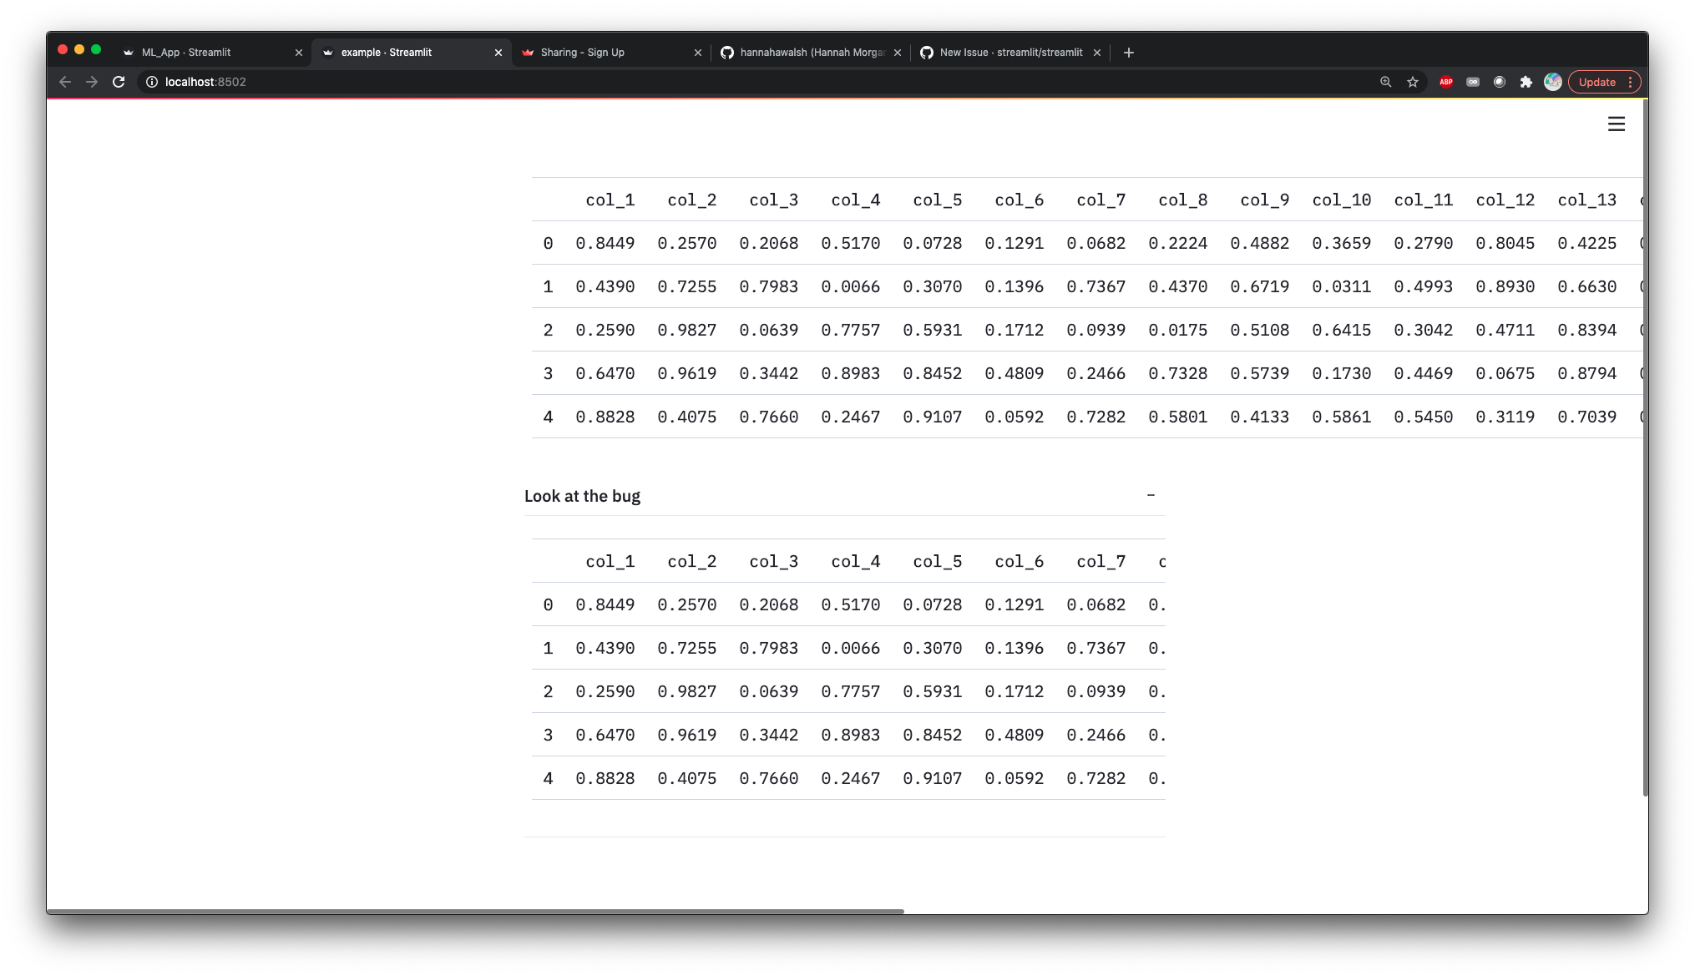Click the horizontal scrollbar at page bottom
This screenshot has width=1695, height=976.
pos(476,911)
